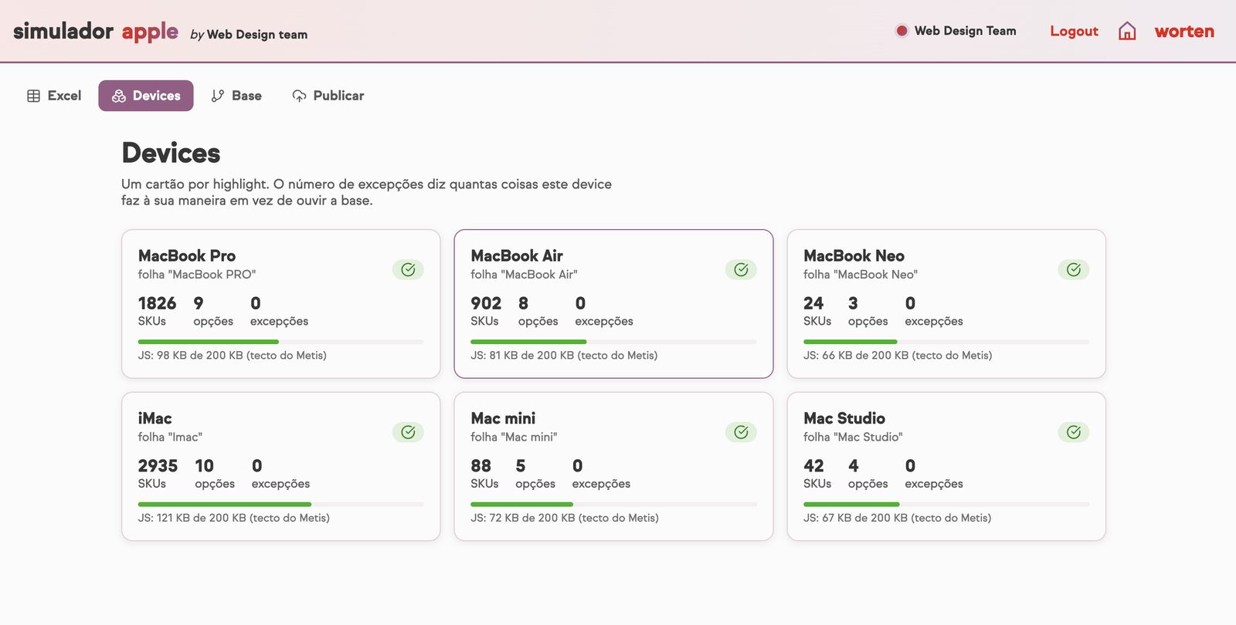The width and height of the screenshot is (1236, 625).
Task: Click the 902 SKUs count
Action: point(486,303)
